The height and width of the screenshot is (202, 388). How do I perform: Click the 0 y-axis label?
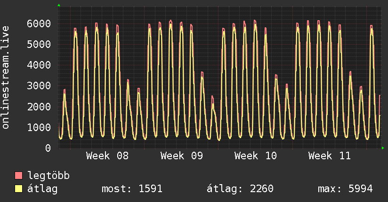(48, 148)
